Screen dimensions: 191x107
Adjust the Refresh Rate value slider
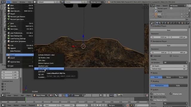[x=169, y=69]
